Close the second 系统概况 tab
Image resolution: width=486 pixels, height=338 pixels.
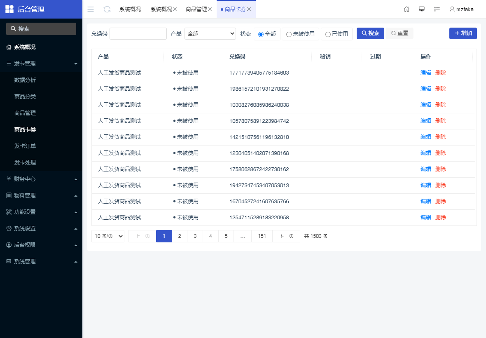pyautogui.click(x=175, y=9)
